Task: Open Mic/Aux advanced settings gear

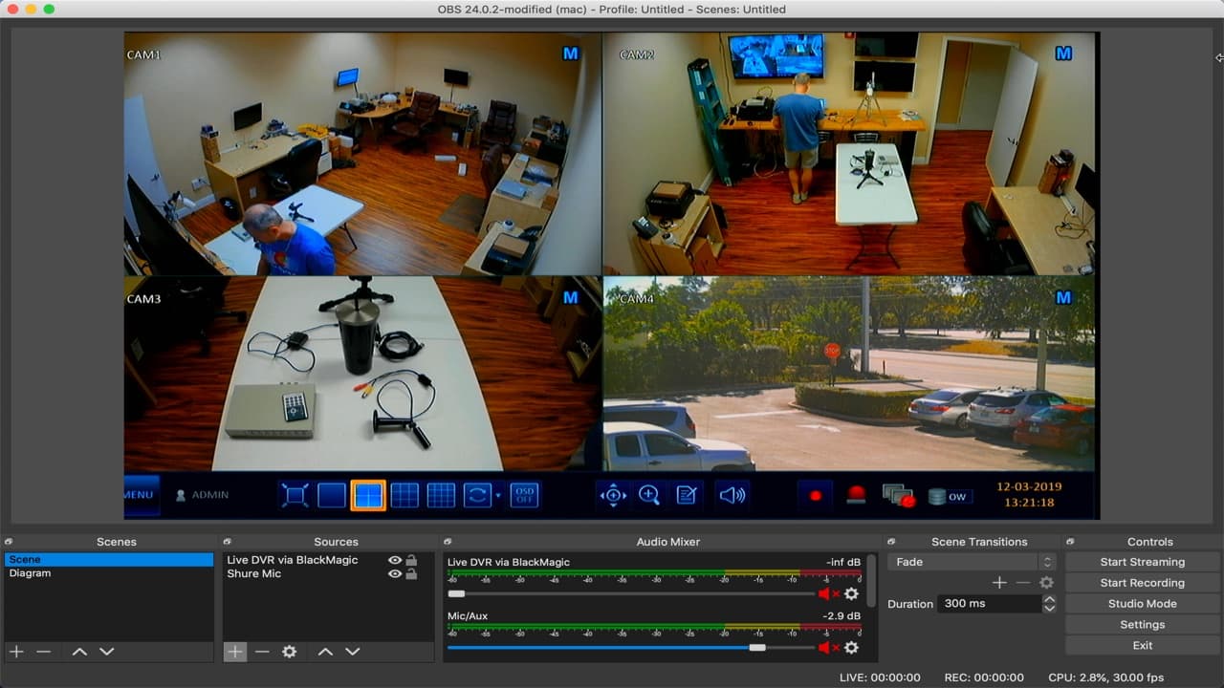Action: [852, 647]
